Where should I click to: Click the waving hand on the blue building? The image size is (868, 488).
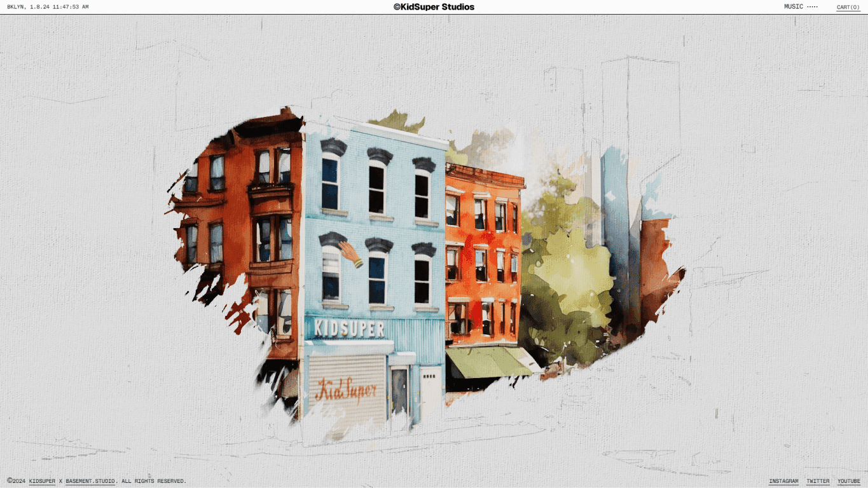click(x=350, y=254)
